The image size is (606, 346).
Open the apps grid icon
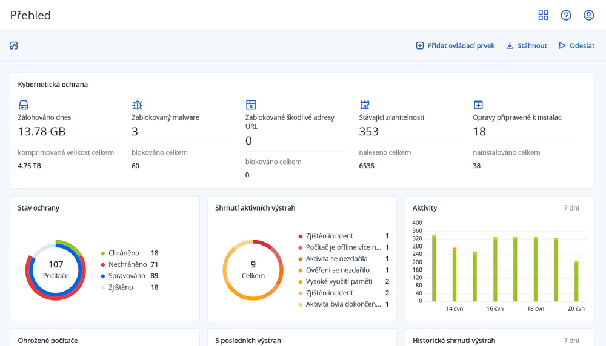point(543,15)
